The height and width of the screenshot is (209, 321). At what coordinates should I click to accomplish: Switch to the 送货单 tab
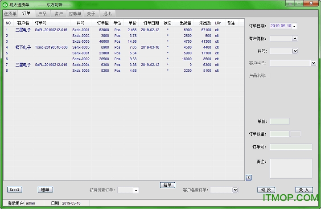click(x=10, y=13)
